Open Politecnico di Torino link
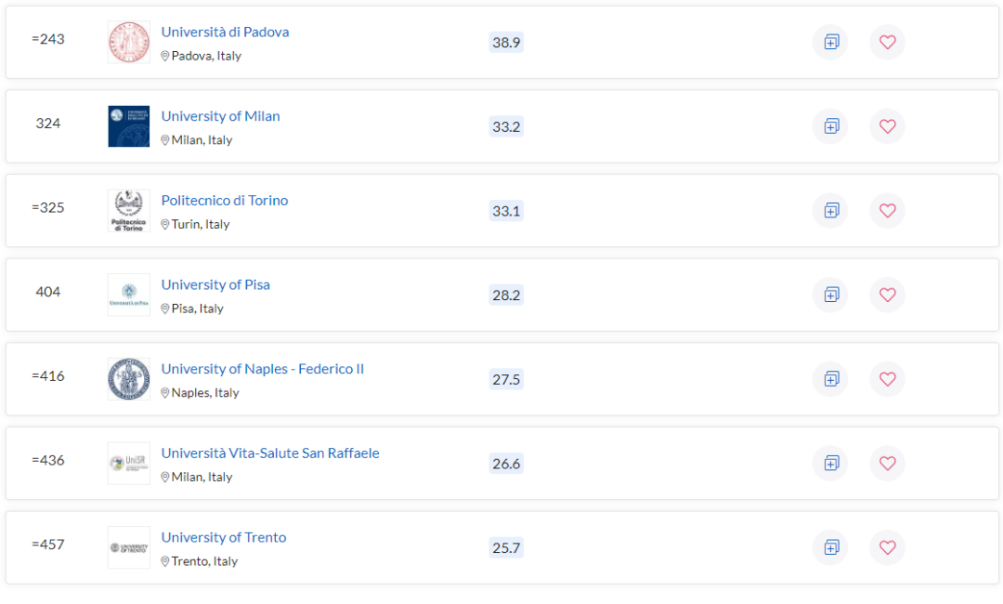The image size is (1003, 604). click(225, 201)
